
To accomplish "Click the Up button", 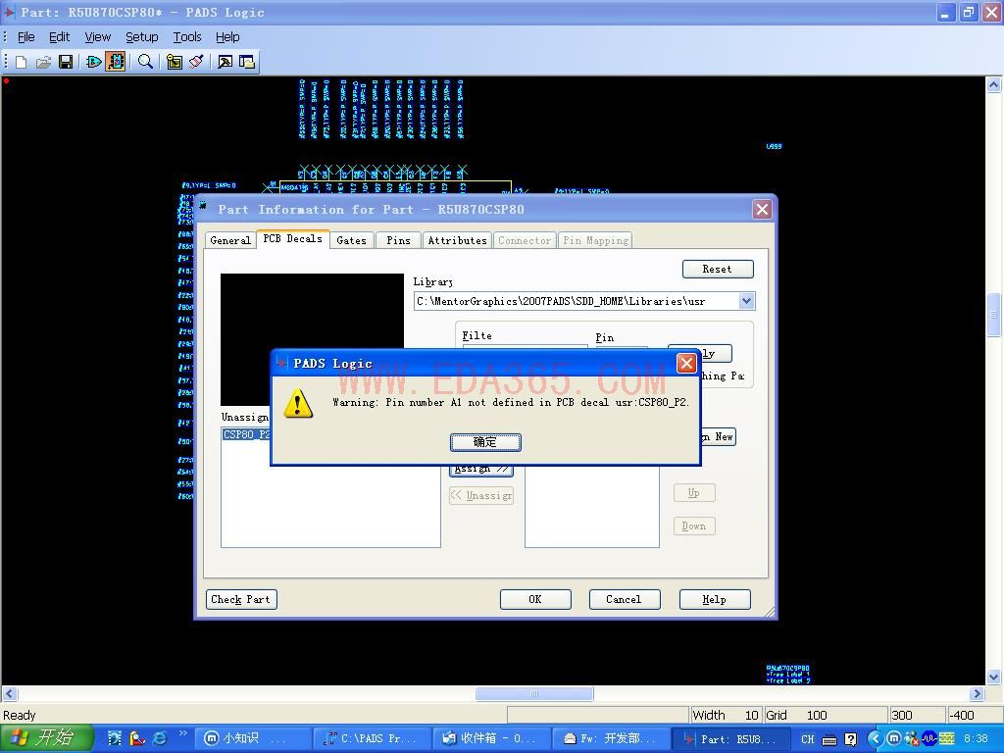I will 694,493.
